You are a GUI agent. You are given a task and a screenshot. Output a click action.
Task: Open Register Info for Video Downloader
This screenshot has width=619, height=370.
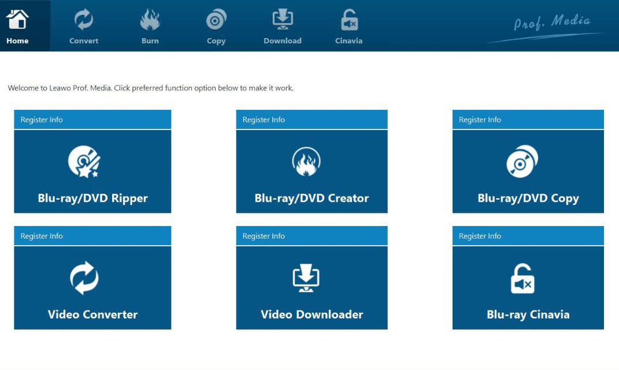coord(312,236)
